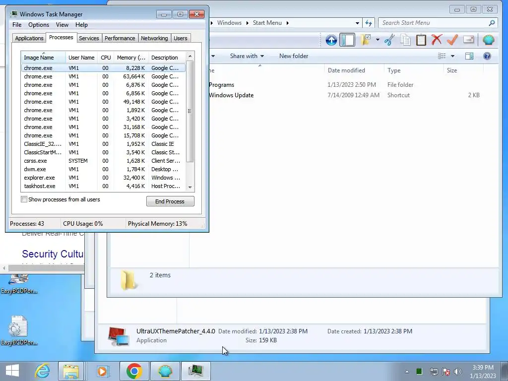Click process list scrollbar down arrow
The width and height of the screenshot is (508, 381).
[190, 187]
